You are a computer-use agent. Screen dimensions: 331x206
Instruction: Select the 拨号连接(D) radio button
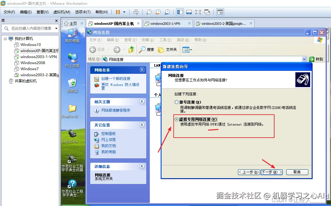coord(176,102)
